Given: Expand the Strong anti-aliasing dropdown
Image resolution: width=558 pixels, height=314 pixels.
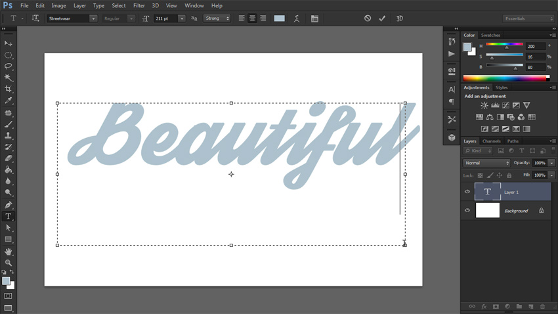Looking at the screenshot, I should [x=217, y=18].
